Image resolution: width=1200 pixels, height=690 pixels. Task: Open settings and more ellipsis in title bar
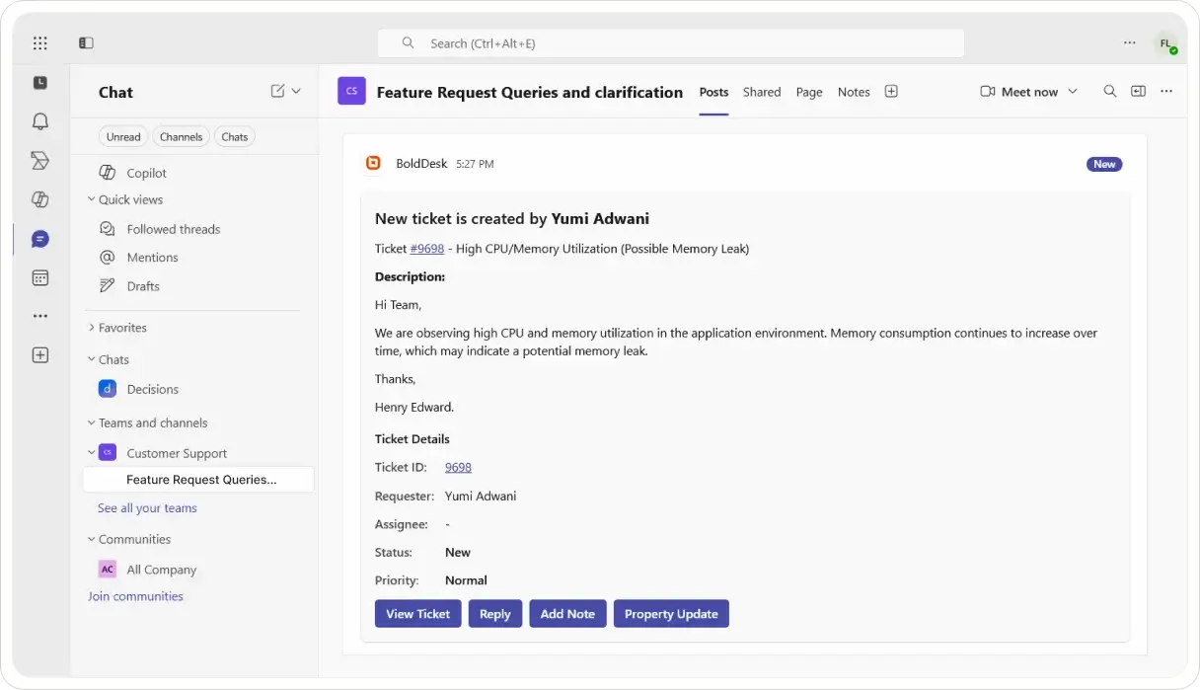pos(1130,43)
